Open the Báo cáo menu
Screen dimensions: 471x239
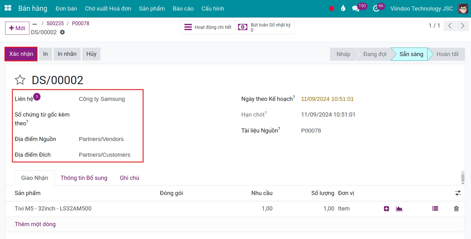tap(183, 9)
